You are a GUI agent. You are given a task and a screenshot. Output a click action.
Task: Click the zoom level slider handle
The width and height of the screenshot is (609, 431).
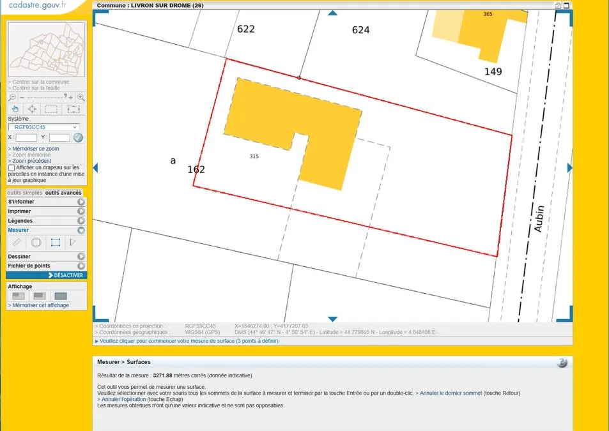point(66,96)
